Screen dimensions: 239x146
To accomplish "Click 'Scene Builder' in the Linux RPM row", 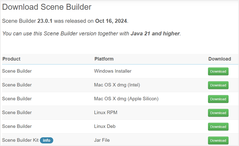I will pyautogui.click(x=17, y=113).
